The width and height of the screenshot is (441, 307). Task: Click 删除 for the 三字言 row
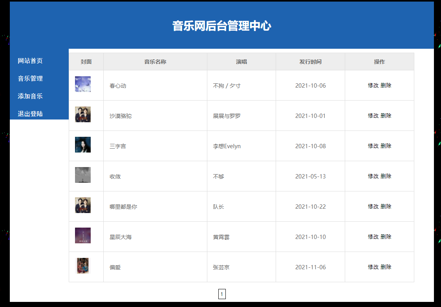tap(386, 146)
